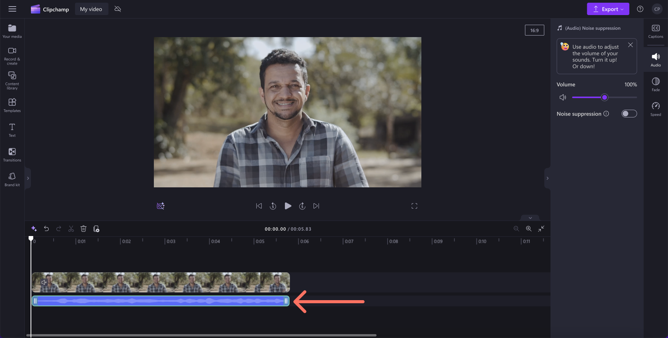Open the hamburger main menu
The width and height of the screenshot is (668, 338).
click(x=12, y=9)
